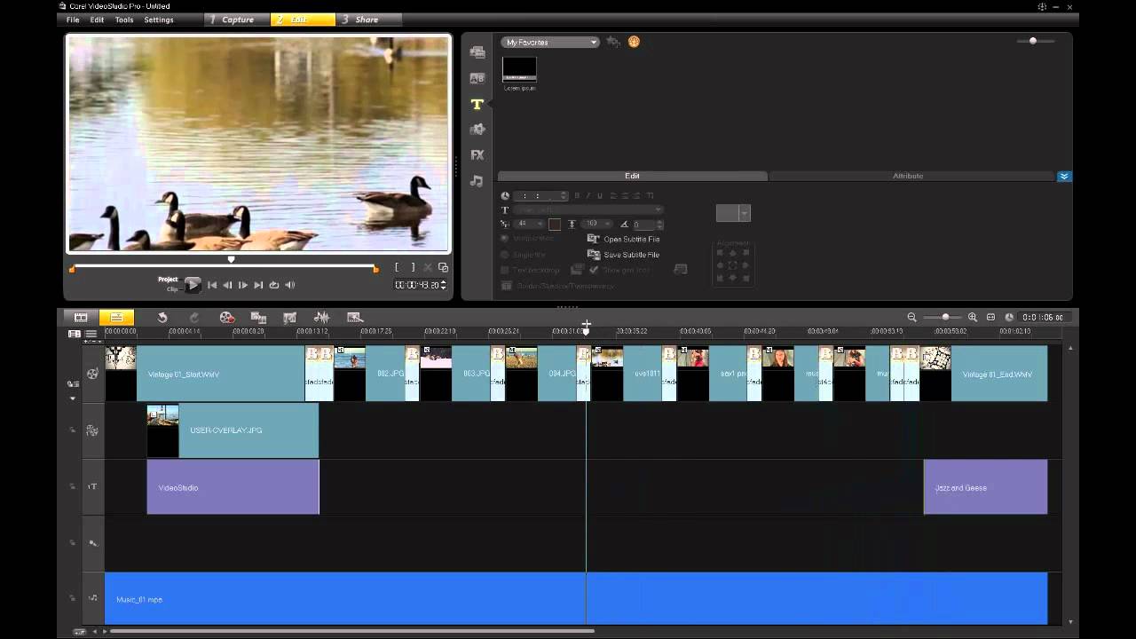Screen dimensions: 1136x639
Task: Open the Media library panel icon
Action: point(477,52)
